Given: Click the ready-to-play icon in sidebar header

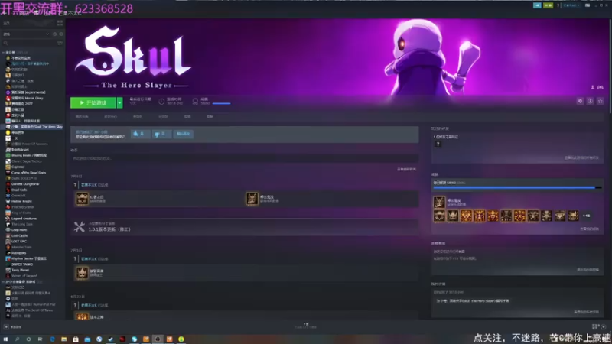Looking at the screenshot, I should (x=61, y=34).
